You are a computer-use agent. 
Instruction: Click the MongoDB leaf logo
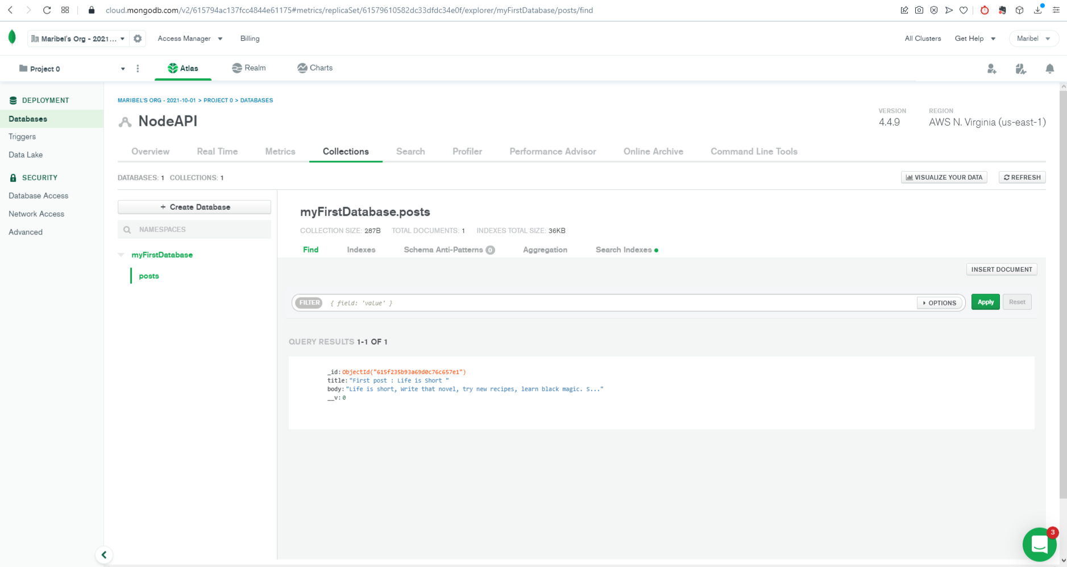pyautogui.click(x=12, y=38)
